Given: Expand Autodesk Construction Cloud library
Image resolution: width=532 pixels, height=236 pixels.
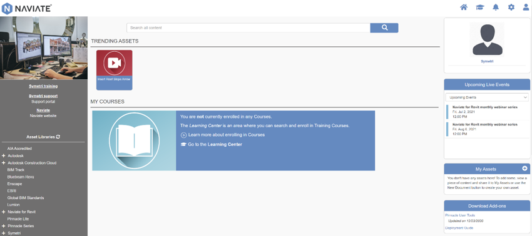Looking at the screenshot, I should point(3,163).
